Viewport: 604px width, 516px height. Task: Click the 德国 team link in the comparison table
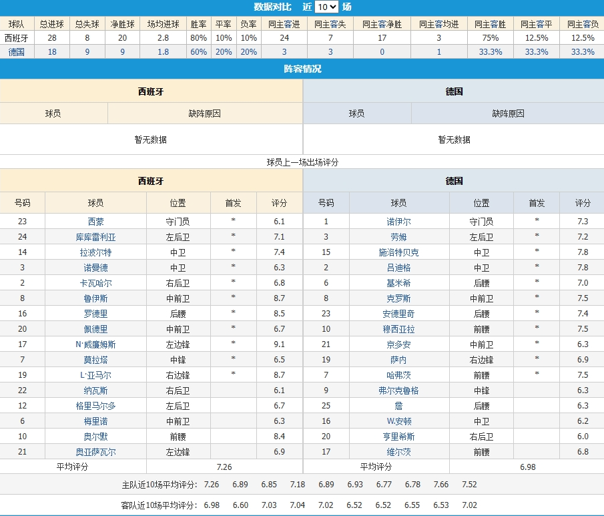16,51
